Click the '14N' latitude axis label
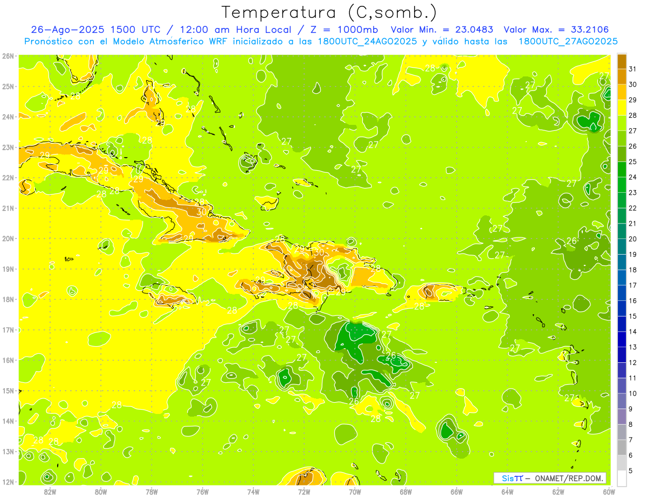The width and height of the screenshot is (647, 499). pos(8,421)
